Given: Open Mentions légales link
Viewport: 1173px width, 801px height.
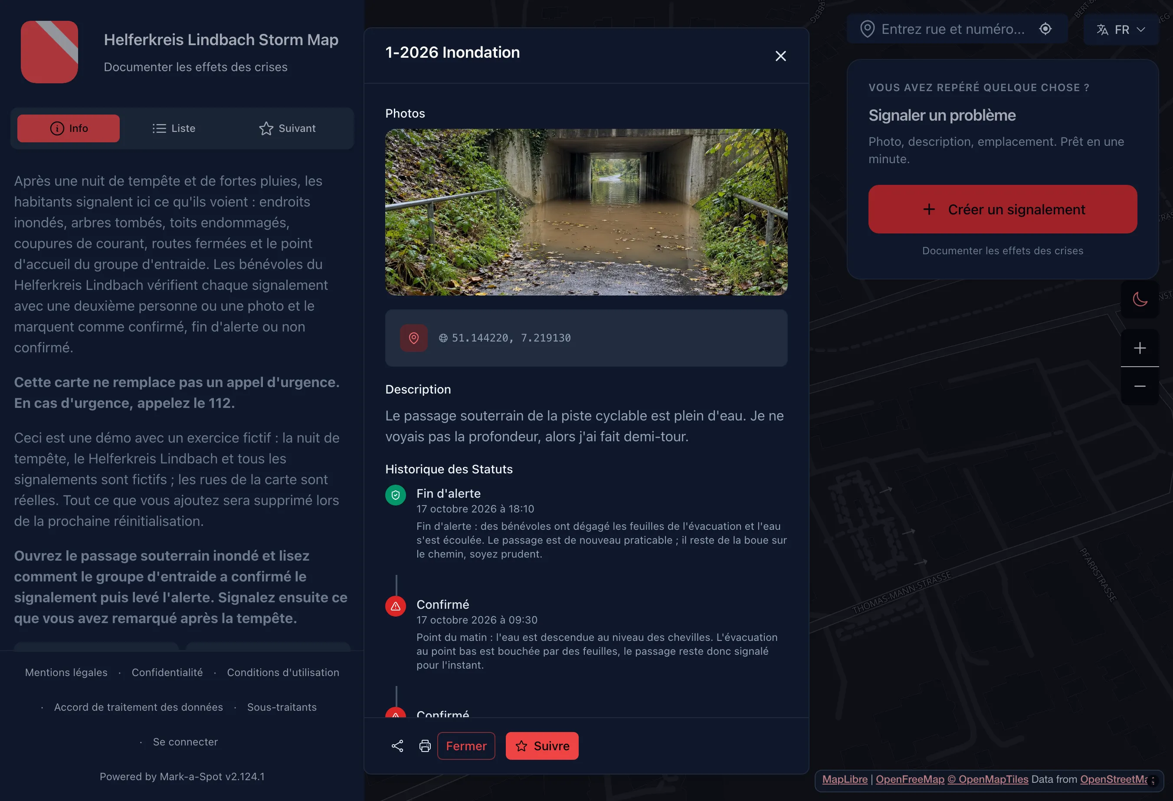Looking at the screenshot, I should coord(66,672).
